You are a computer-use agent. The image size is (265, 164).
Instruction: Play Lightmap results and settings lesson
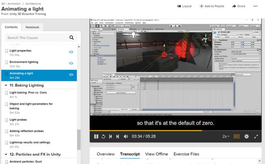[30, 142]
